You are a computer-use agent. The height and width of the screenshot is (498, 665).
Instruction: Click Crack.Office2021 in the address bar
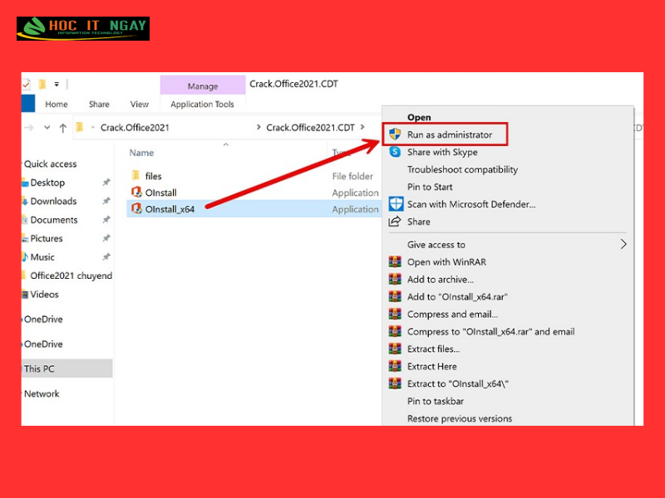pos(135,128)
